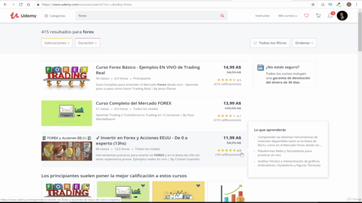
Task: Click the 14,99 A$ price
Action: (x=232, y=67)
